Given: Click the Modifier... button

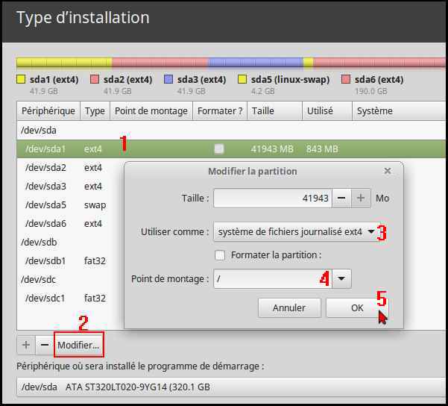Looking at the screenshot, I should click(78, 345).
